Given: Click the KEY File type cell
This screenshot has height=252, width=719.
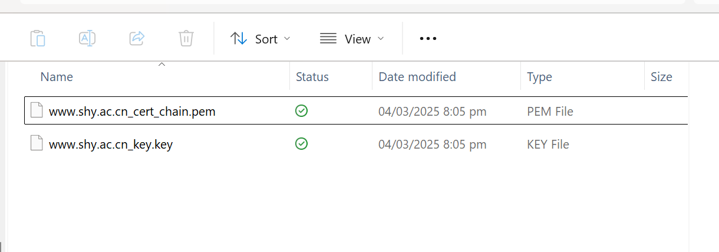Looking at the screenshot, I should point(548,145).
